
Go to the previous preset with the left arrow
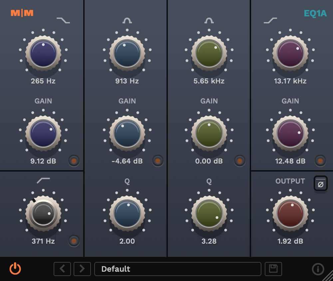click(x=62, y=269)
